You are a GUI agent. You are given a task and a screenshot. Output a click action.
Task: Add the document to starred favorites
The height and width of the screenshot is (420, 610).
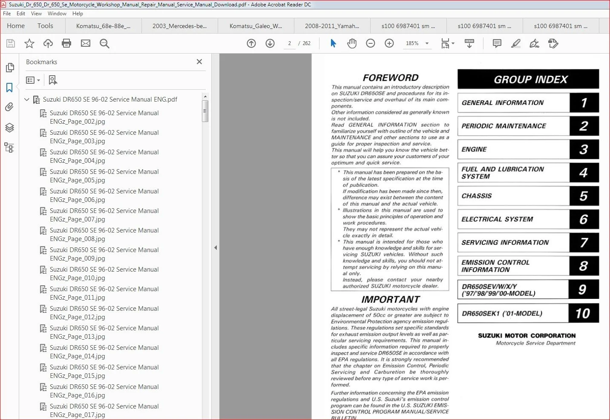point(29,43)
